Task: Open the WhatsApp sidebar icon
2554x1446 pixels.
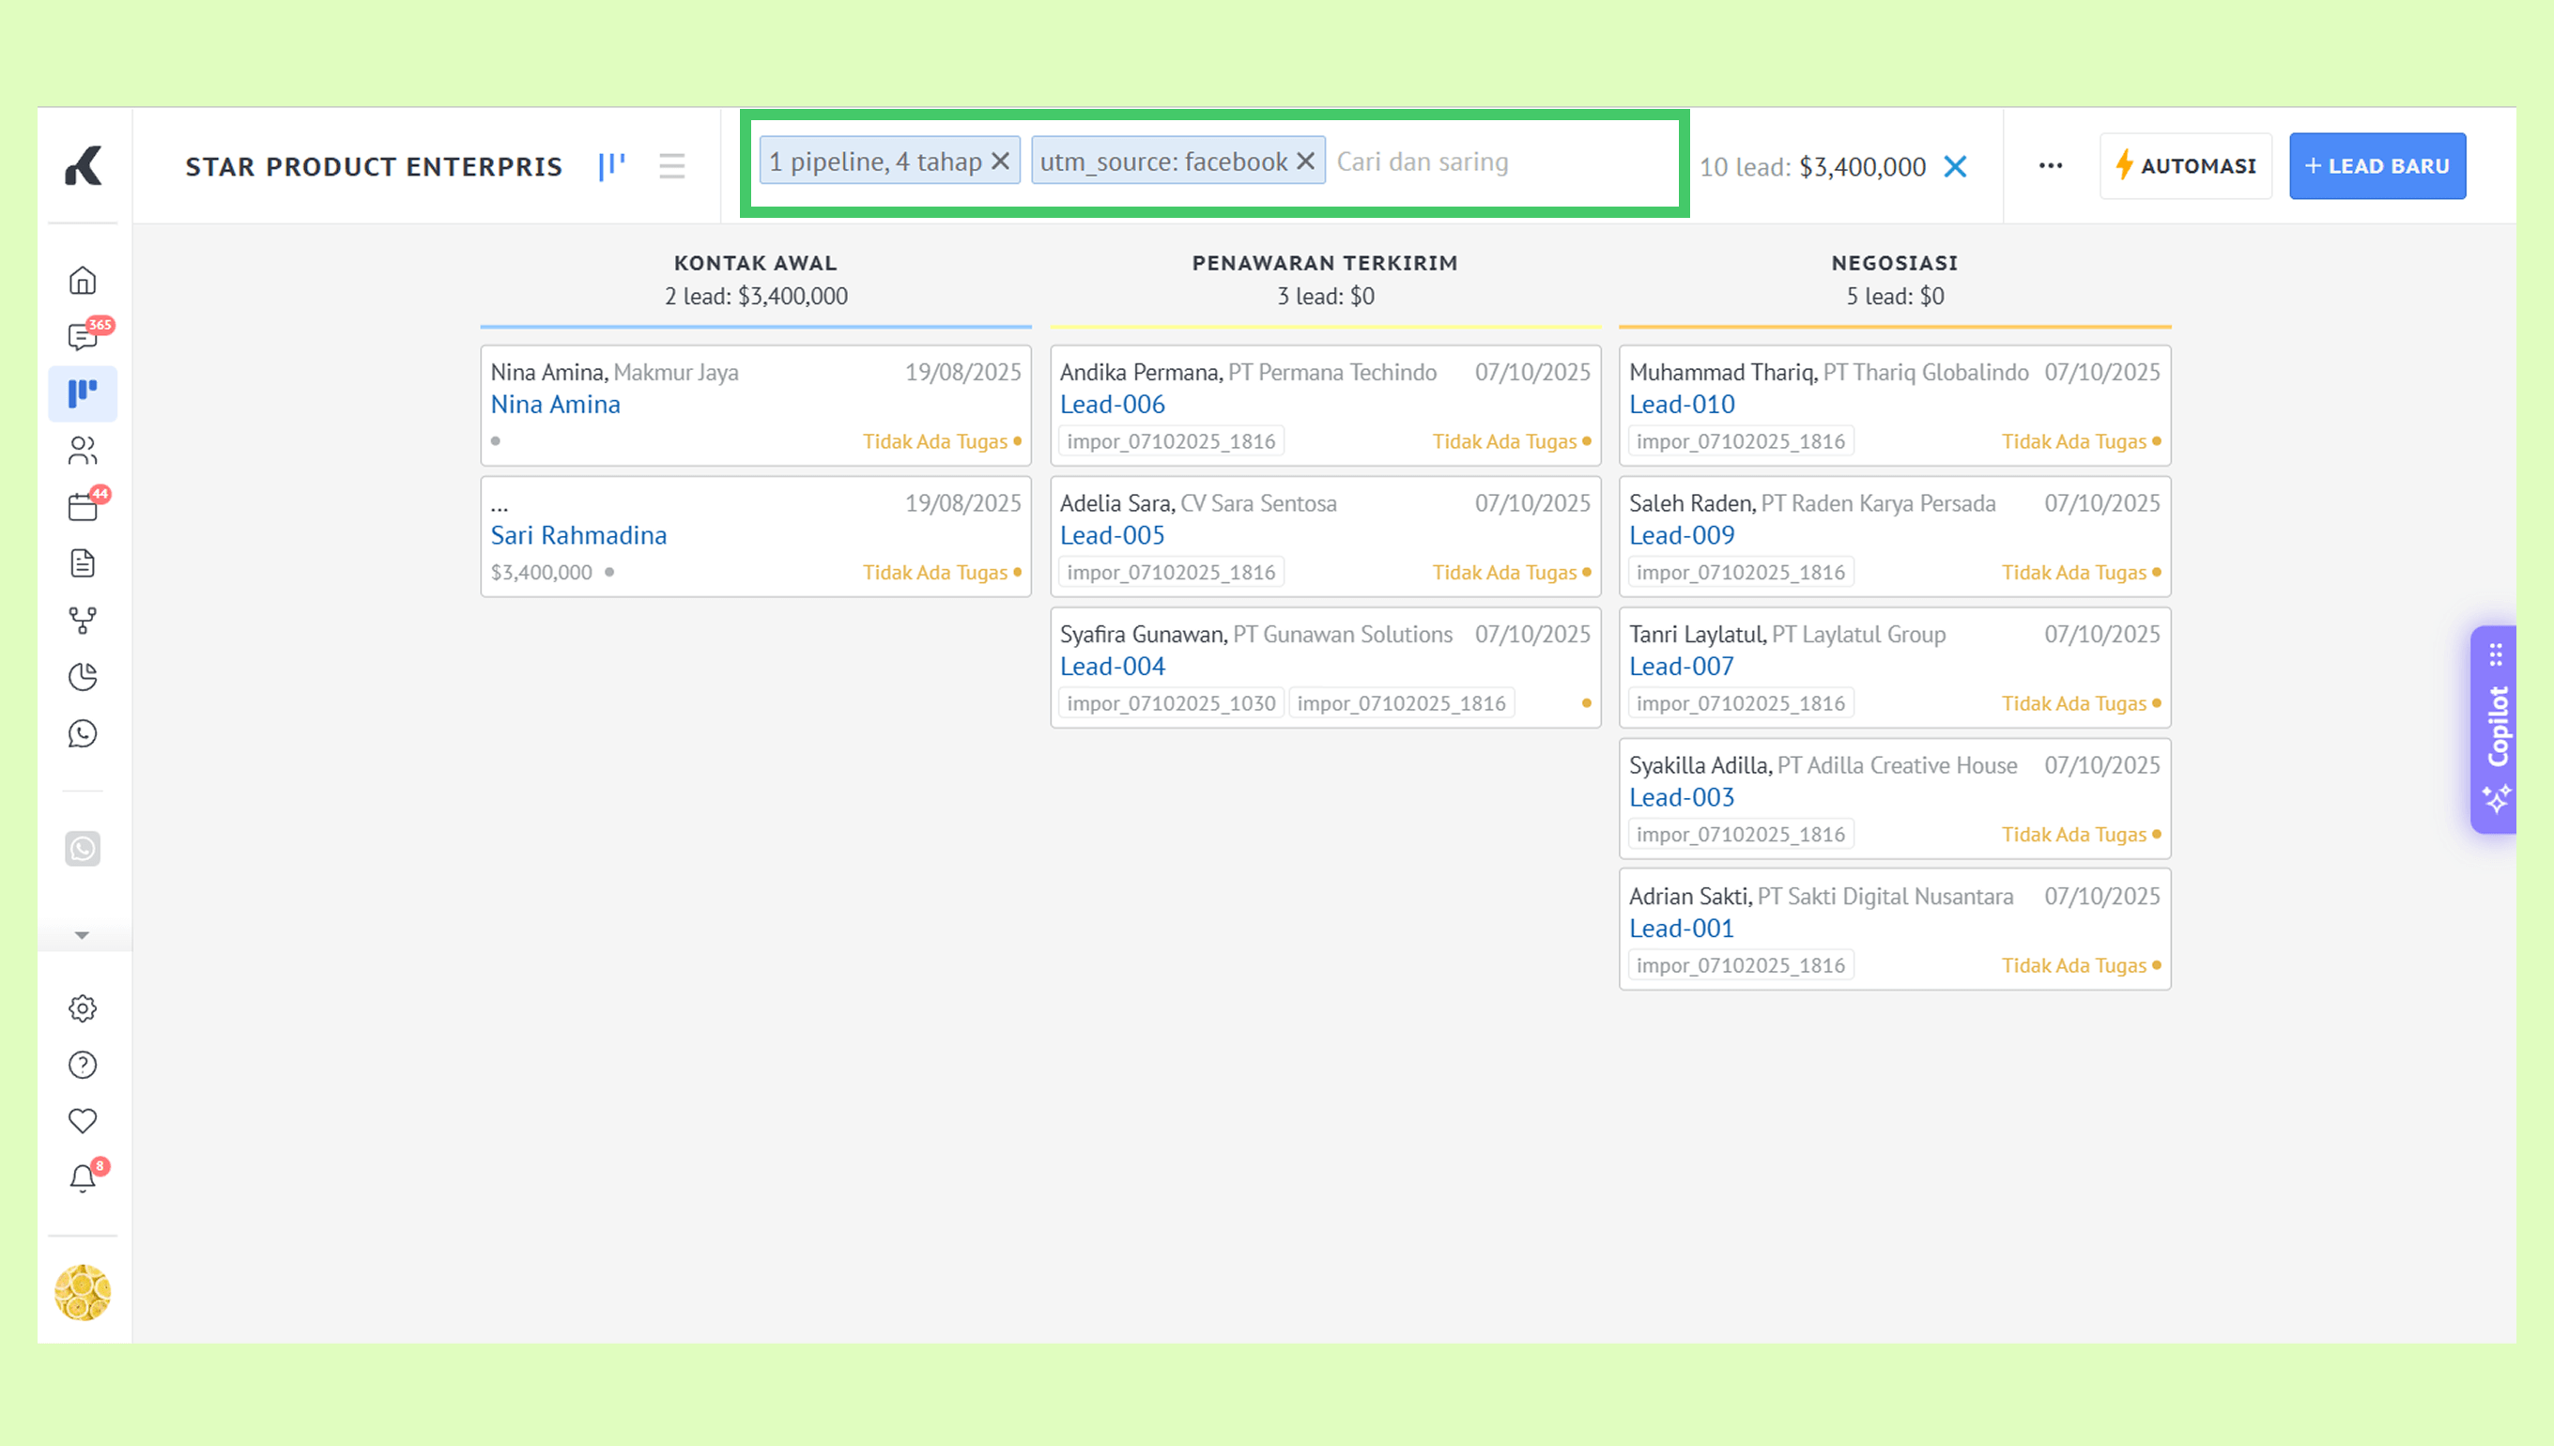Action: click(83, 734)
